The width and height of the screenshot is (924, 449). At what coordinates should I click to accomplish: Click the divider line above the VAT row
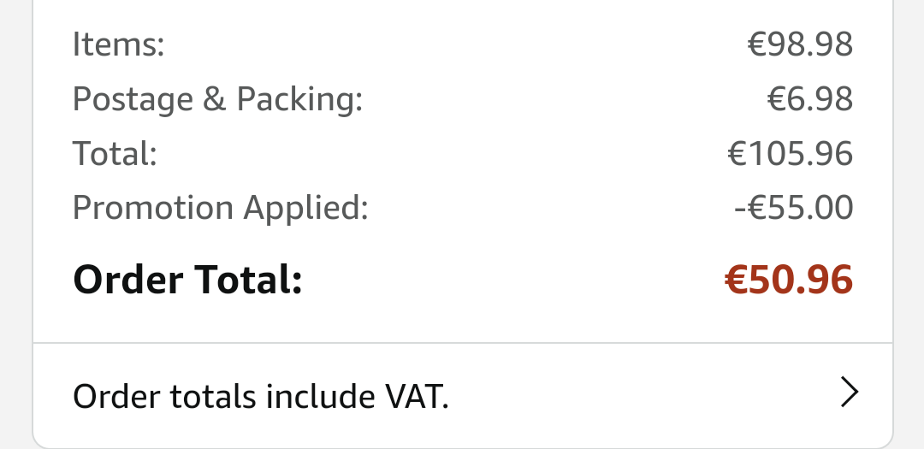point(463,343)
